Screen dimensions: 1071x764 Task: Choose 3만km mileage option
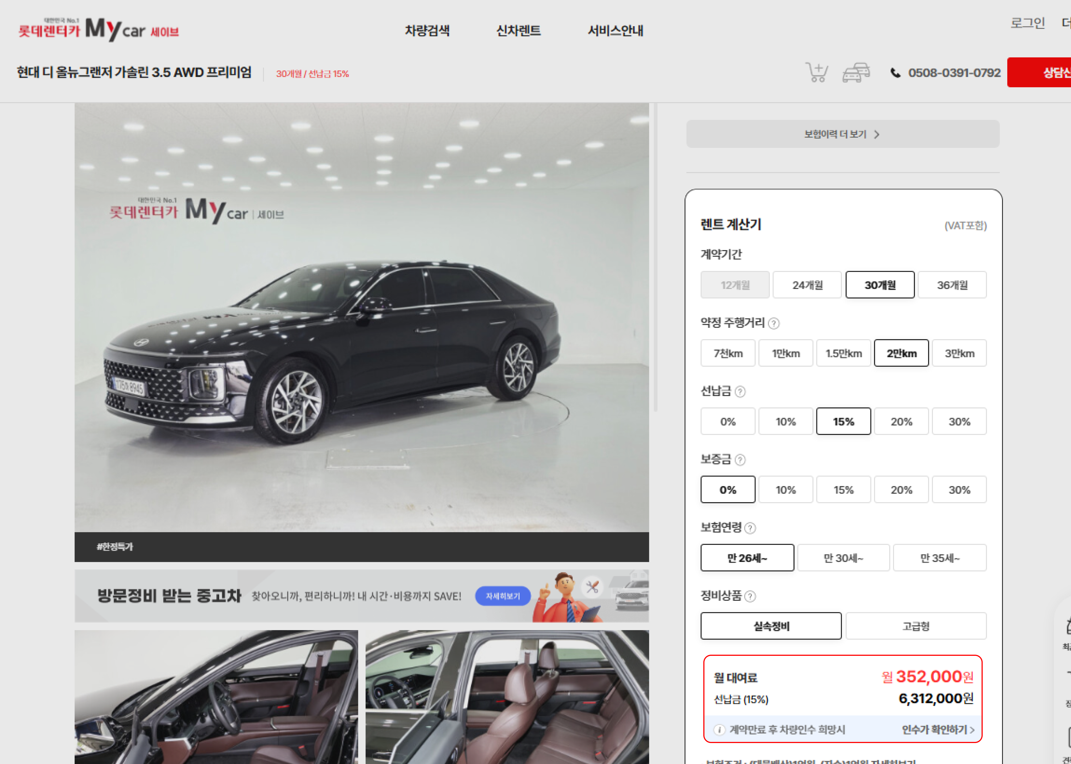tap(959, 353)
